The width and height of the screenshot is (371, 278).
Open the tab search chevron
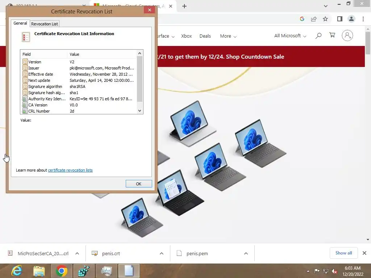click(x=326, y=6)
